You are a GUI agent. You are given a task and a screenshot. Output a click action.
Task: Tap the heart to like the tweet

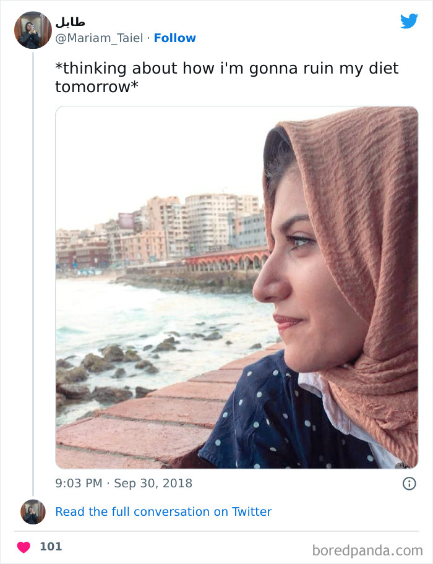click(24, 547)
